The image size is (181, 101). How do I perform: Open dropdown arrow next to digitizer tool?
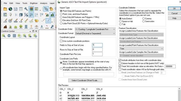[x=52, y=22]
